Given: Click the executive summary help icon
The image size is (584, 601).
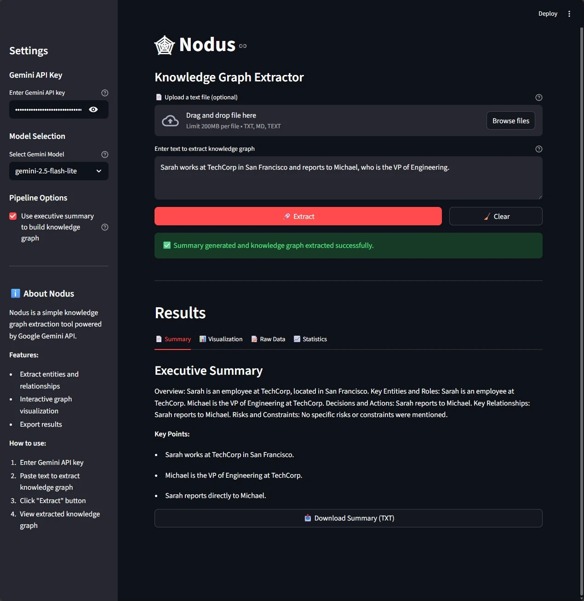Looking at the screenshot, I should (105, 227).
